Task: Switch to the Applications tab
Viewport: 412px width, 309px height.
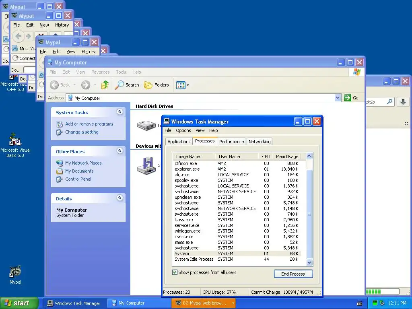Action: point(179,142)
